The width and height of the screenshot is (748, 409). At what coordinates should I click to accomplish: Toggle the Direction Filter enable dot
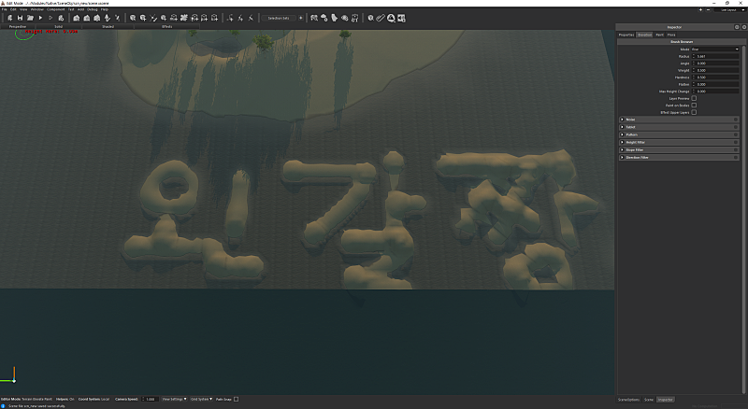[x=736, y=157]
